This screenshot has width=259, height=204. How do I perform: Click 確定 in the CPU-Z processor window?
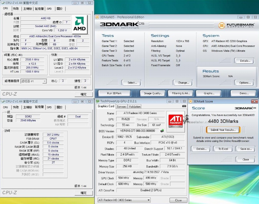click(83, 94)
